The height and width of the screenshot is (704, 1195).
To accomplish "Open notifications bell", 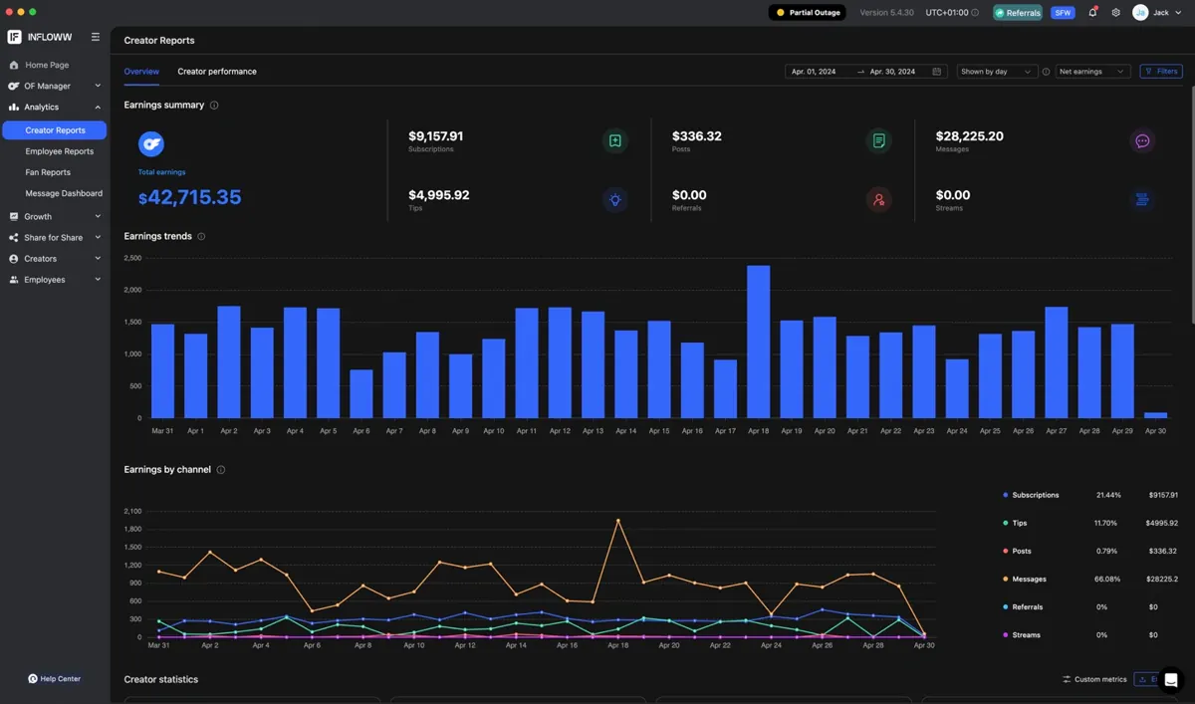I will pos(1092,13).
